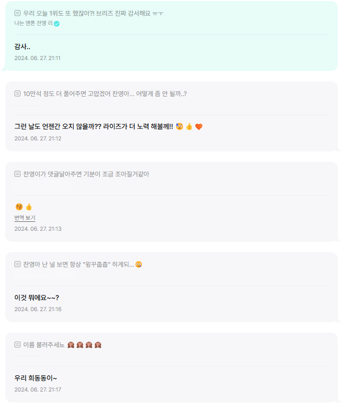This screenshot has width=344, height=403.
Task: Click the first monkey emoji after 이름 불러주세뇨
Action: click(71, 345)
